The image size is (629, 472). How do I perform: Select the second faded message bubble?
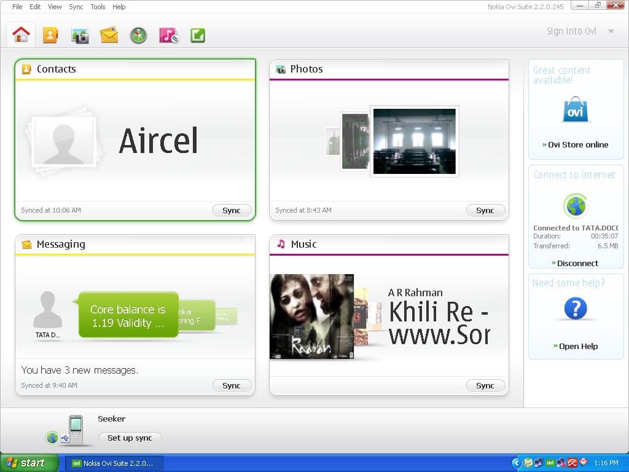point(197,317)
